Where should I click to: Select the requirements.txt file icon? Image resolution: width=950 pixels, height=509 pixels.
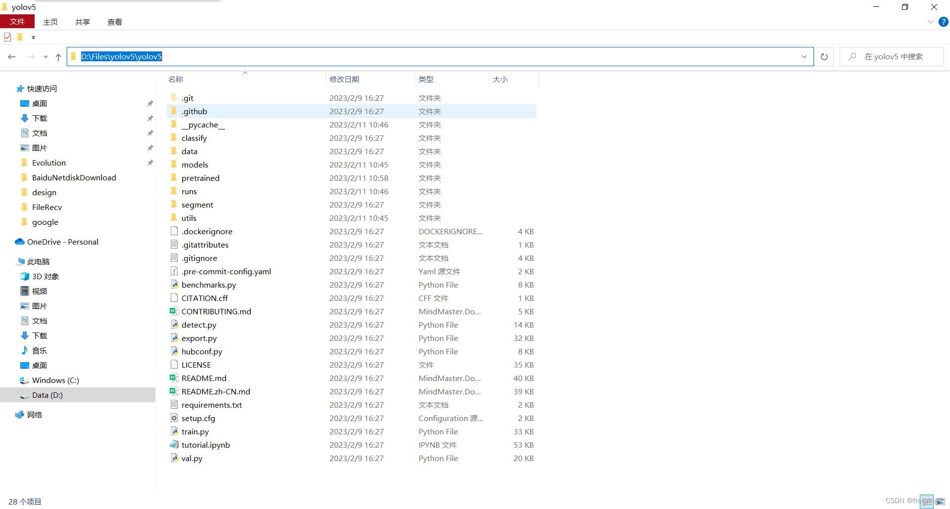click(174, 405)
